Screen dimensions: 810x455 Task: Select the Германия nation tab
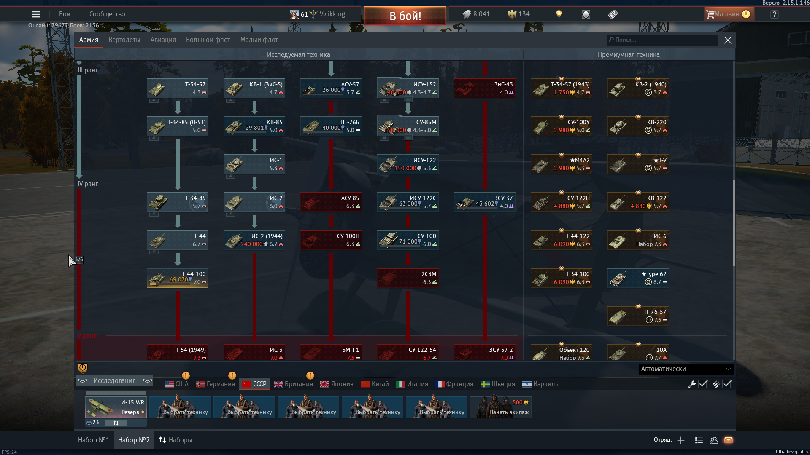click(215, 384)
